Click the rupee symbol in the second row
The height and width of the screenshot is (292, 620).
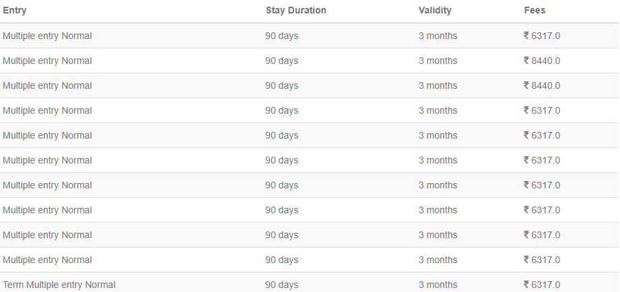pyautogui.click(x=526, y=61)
